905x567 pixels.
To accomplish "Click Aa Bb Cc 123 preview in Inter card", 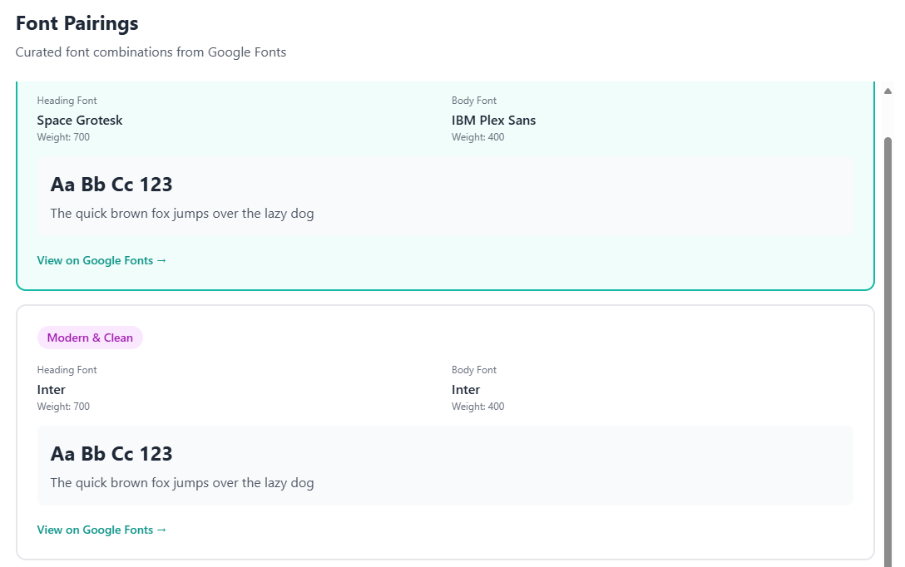I will click(111, 454).
